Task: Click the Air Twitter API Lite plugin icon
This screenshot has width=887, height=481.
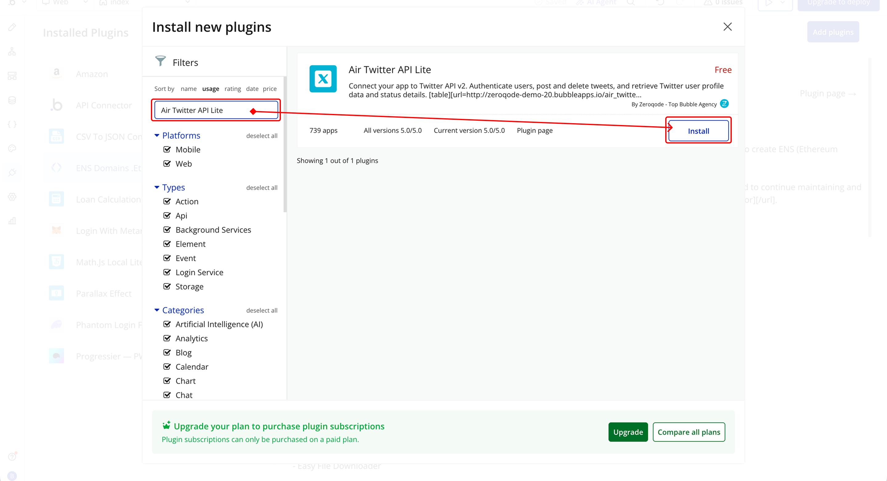Action: 323,79
